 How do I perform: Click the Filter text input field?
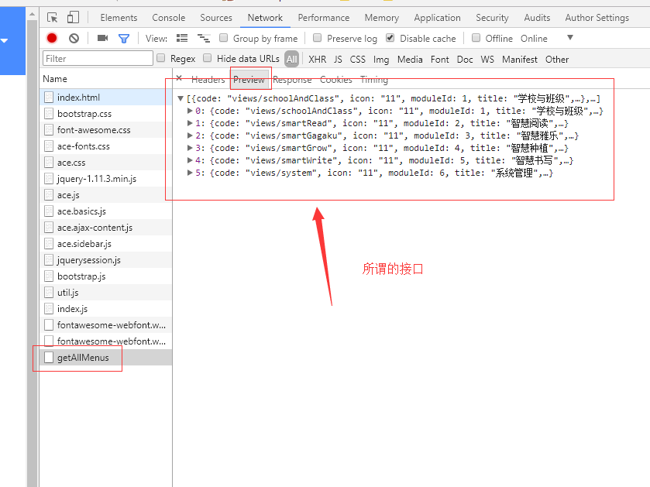coord(98,59)
